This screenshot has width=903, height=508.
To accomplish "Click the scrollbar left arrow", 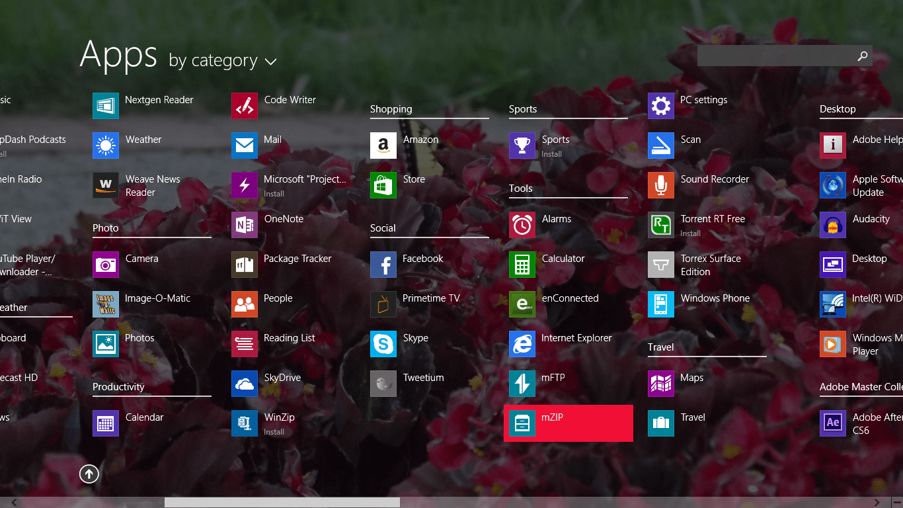I will click(x=15, y=503).
